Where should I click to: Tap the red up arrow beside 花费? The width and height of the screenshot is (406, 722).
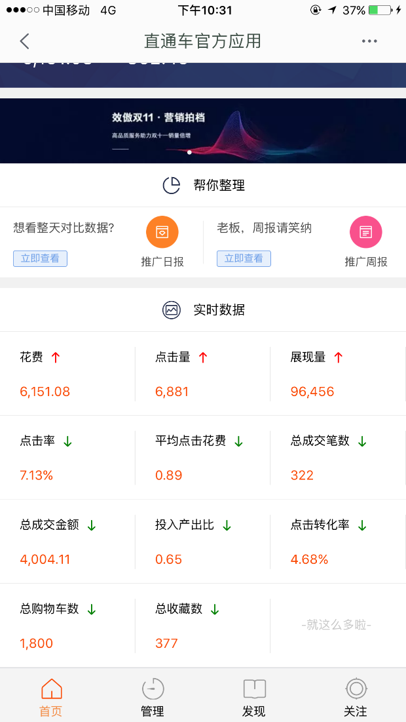pyautogui.click(x=56, y=357)
